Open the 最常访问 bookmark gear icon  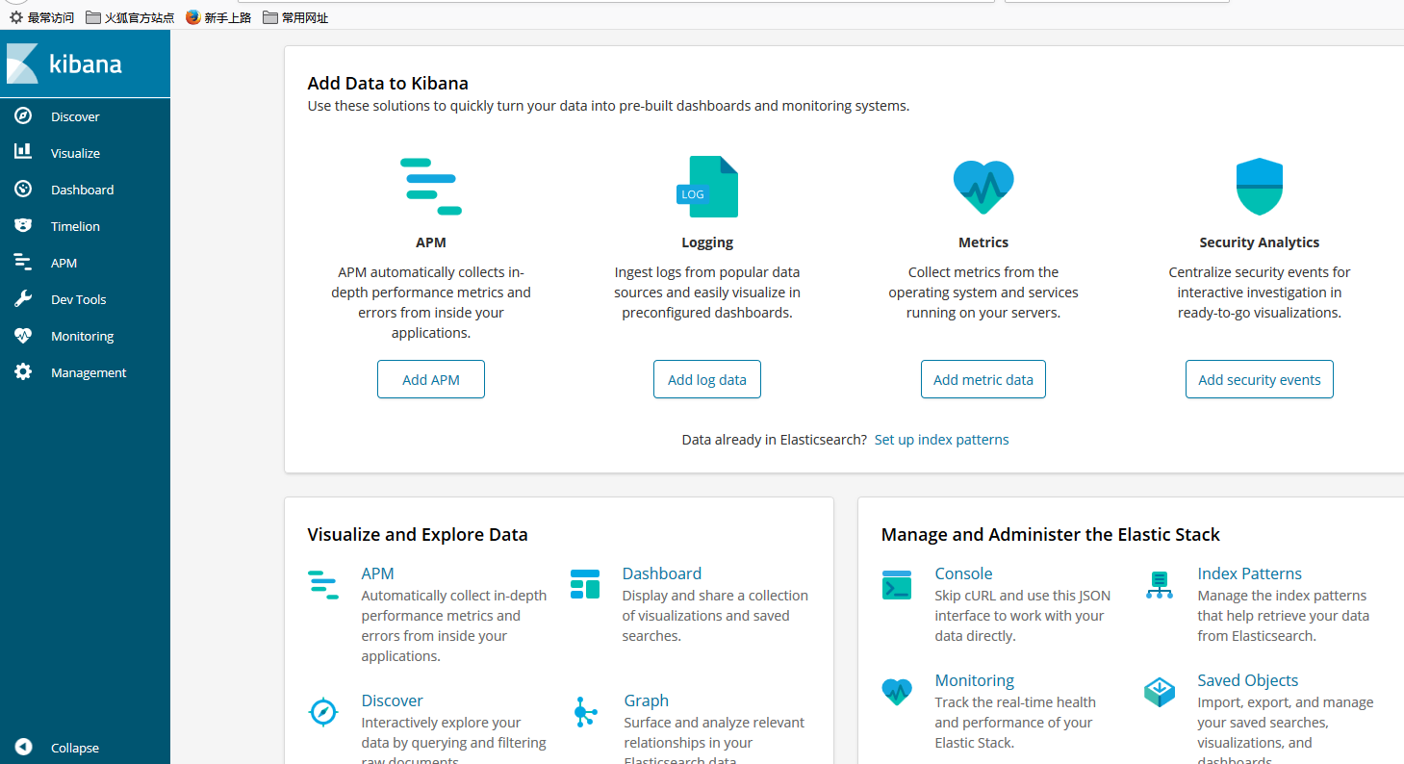[x=16, y=17]
